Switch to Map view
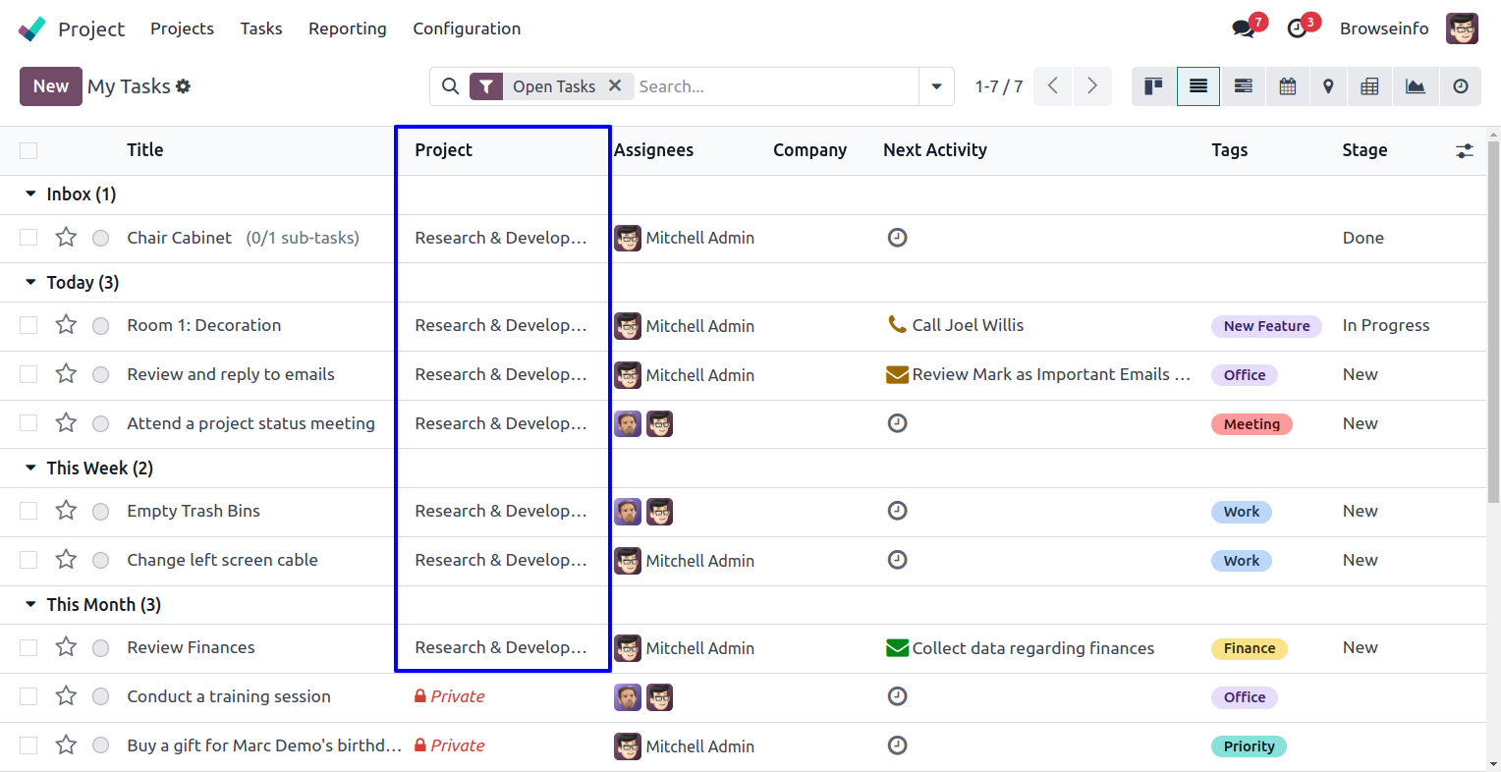Screen dimensions: 1501x772 1328,86
